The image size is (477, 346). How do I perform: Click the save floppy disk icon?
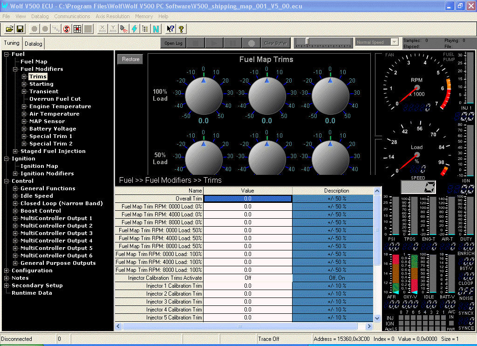click(20, 29)
